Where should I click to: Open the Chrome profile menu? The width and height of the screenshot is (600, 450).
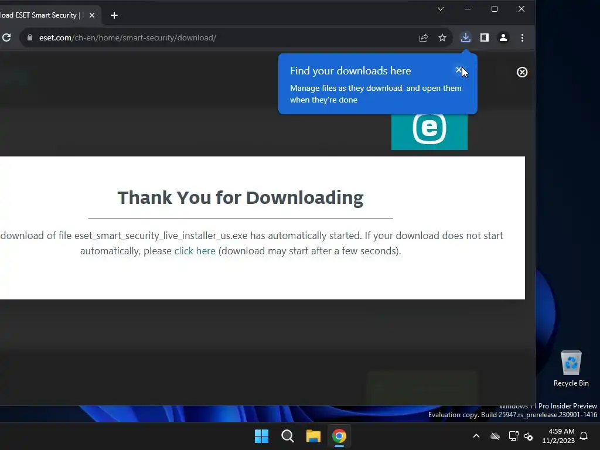pyautogui.click(x=503, y=37)
